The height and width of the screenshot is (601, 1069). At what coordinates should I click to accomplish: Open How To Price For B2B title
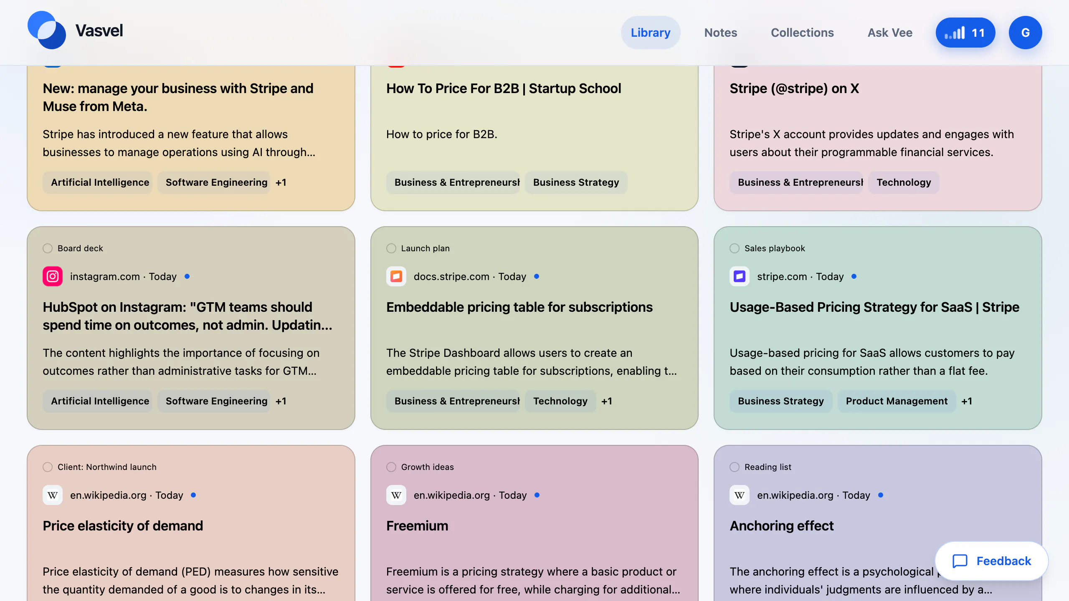coord(504,88)
